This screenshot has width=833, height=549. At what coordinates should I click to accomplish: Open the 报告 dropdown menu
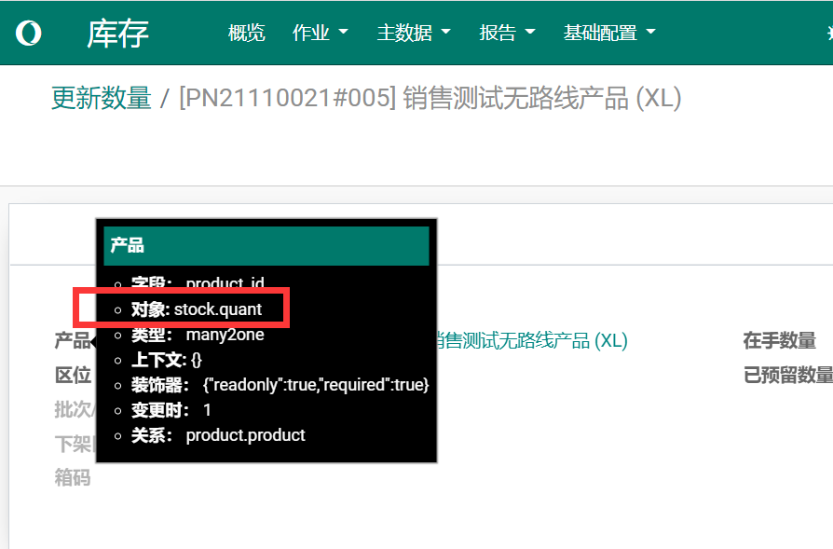tap(507, 33)
